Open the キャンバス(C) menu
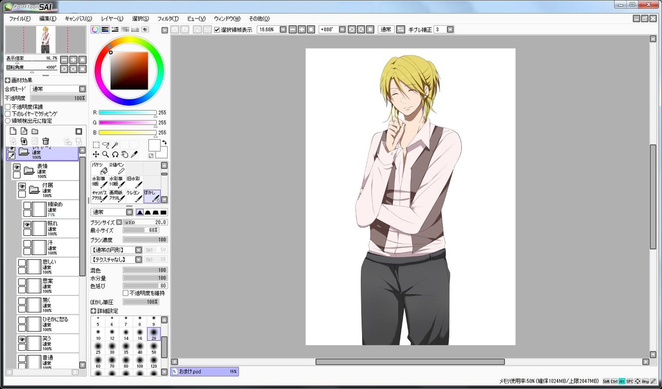Image resolution: width=662 pixels, height=389 pixels. pos(78,19)
